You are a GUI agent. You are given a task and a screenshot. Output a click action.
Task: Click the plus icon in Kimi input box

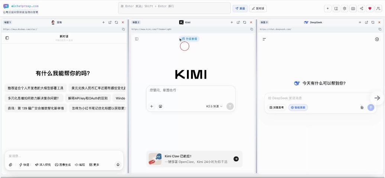click(x=152, y=106)
